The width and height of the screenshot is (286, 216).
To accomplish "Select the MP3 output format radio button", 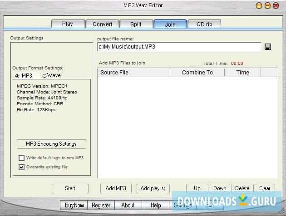I will click(17, 76).
